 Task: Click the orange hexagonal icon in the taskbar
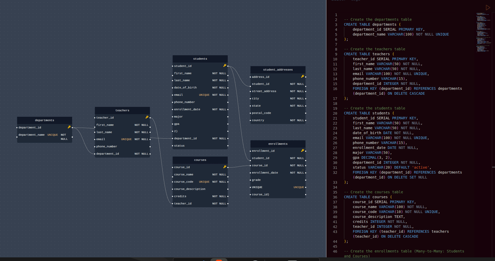pyautogui.click(x=219, y=260)
